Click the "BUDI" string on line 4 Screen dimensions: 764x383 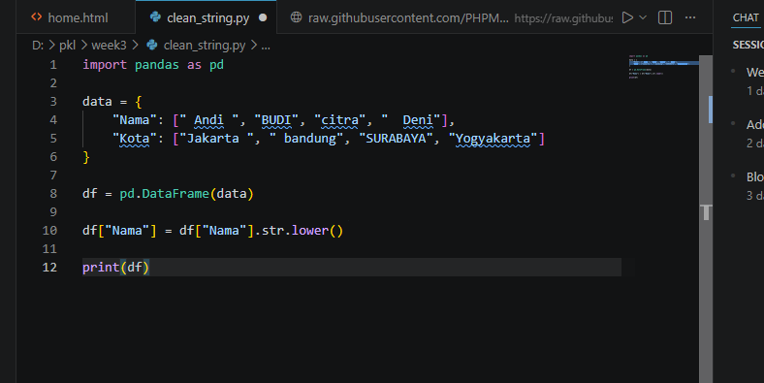pyautogui.click(x=276, y=120)
